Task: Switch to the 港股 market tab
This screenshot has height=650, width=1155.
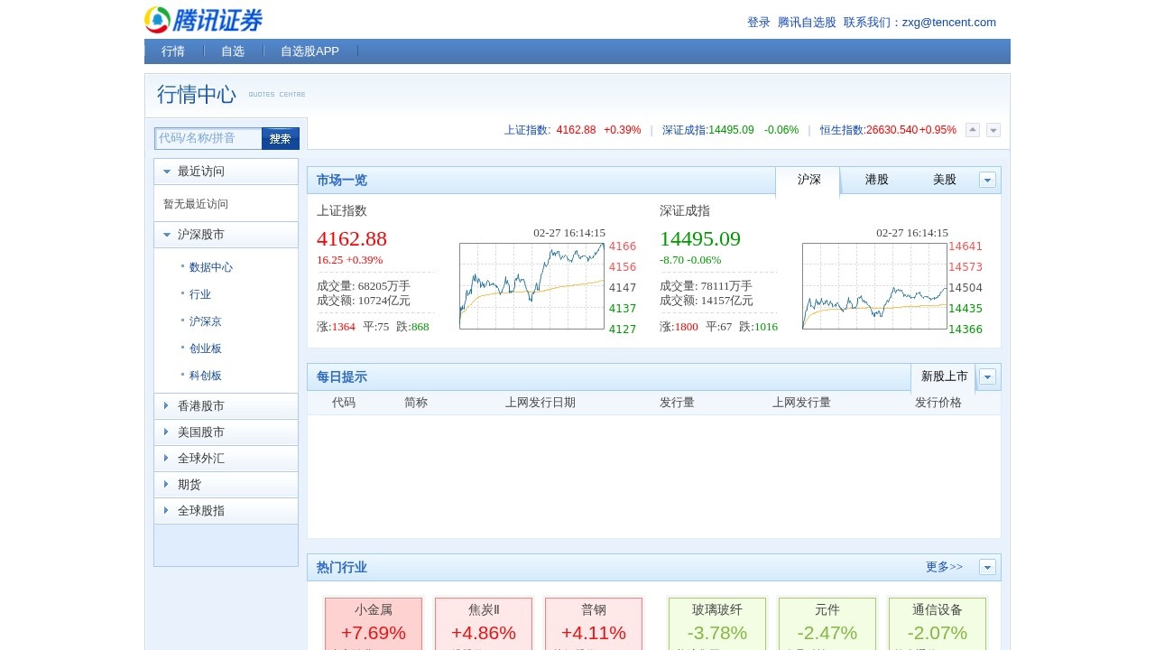Action: pos(876,180)
